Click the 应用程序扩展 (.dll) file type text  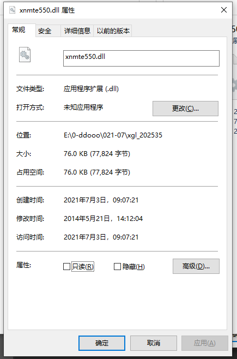coord(91,88)
